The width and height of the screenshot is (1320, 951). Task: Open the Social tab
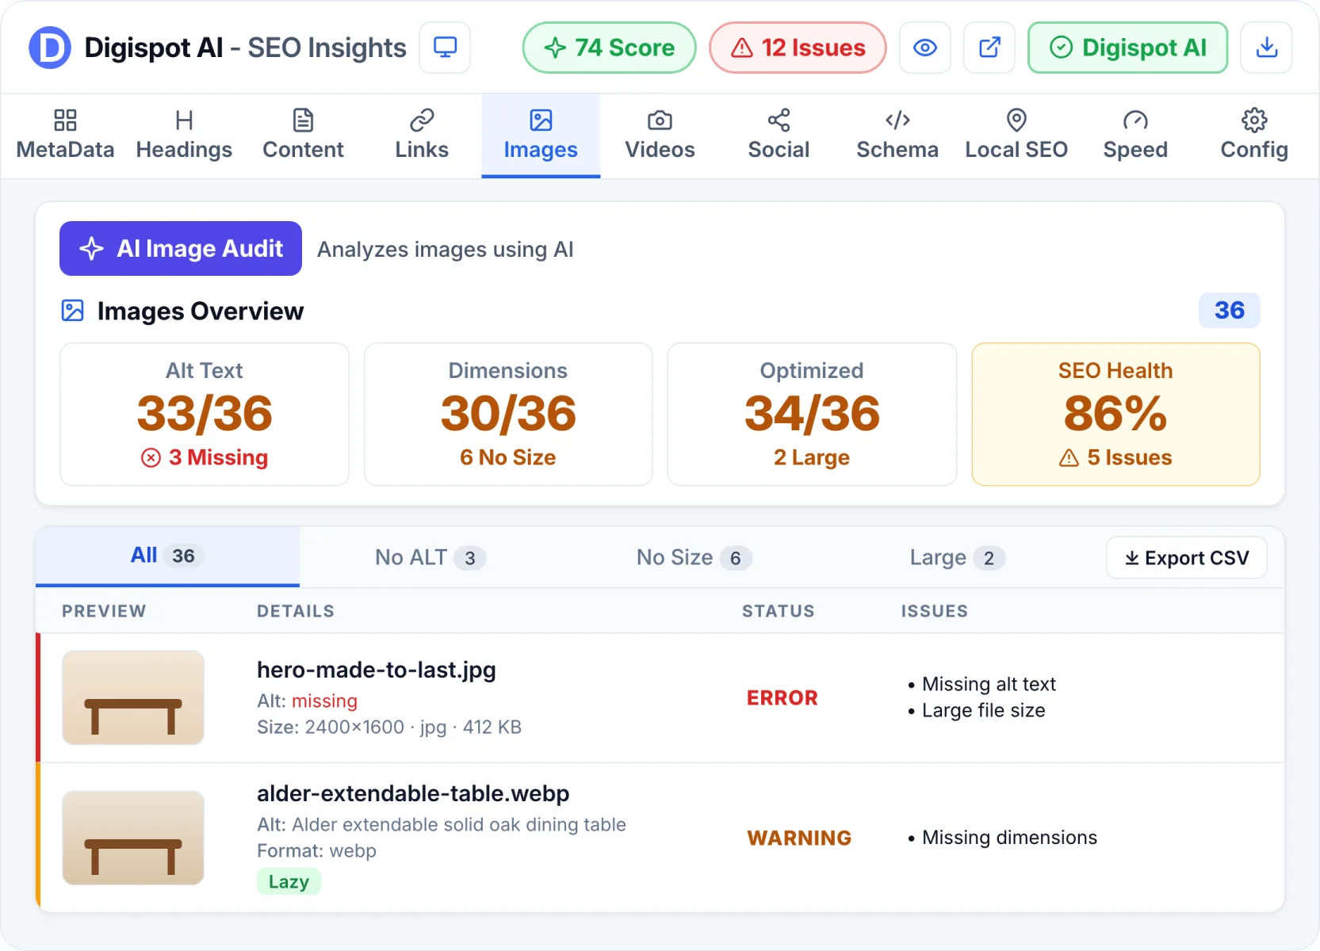(x=779, y=136)
